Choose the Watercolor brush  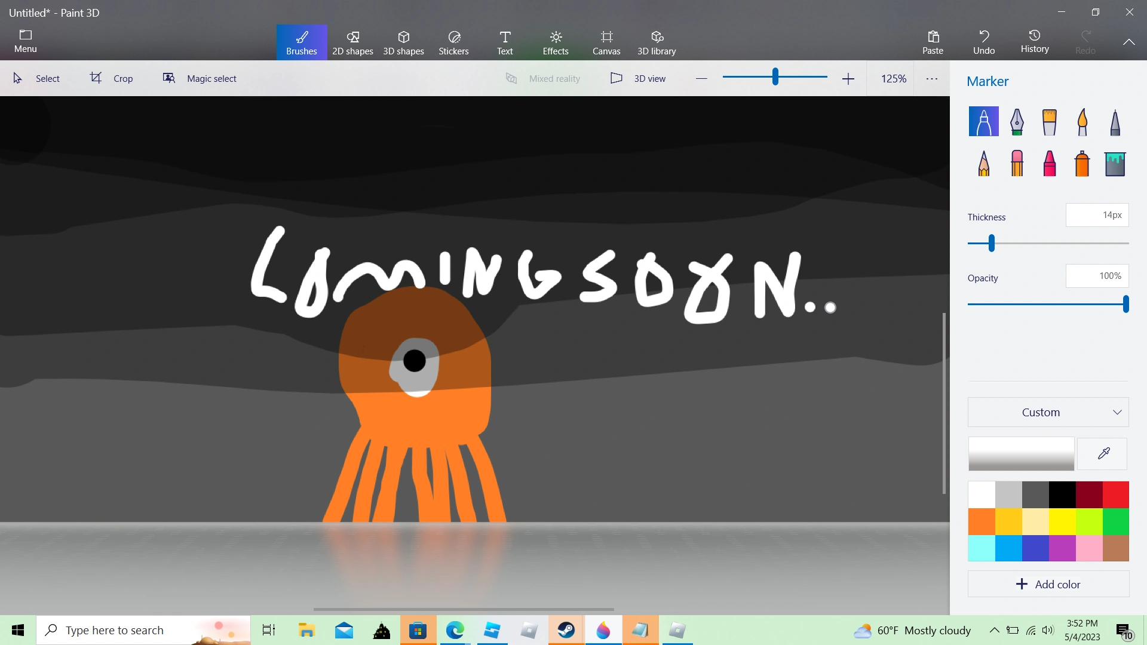(1082, 122)
